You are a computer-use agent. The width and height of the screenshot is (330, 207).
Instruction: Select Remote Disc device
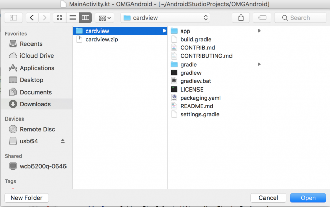[36, 129]
